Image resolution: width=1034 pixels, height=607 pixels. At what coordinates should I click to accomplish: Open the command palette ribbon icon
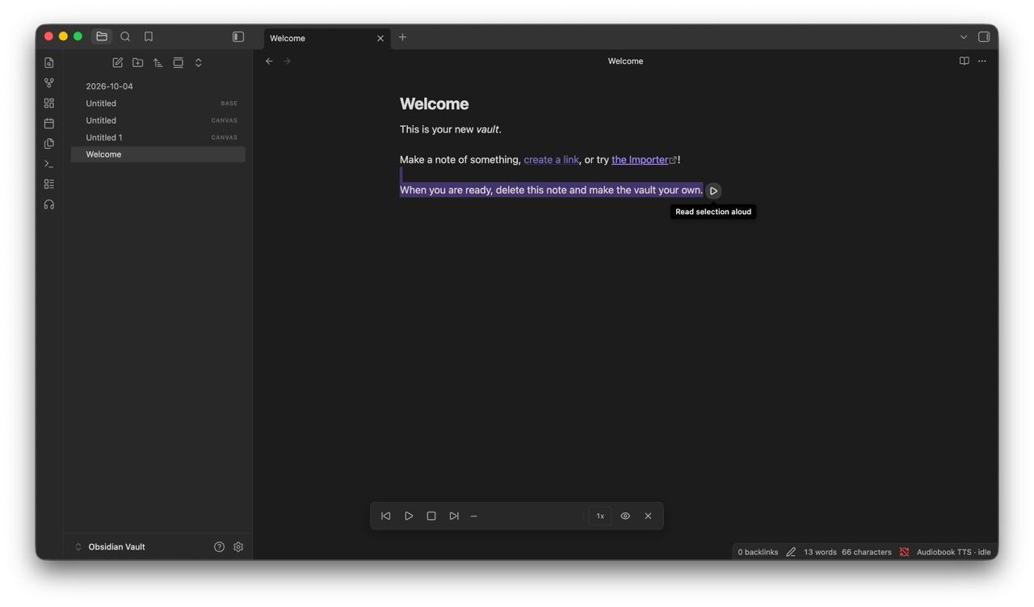pos(49,164)
